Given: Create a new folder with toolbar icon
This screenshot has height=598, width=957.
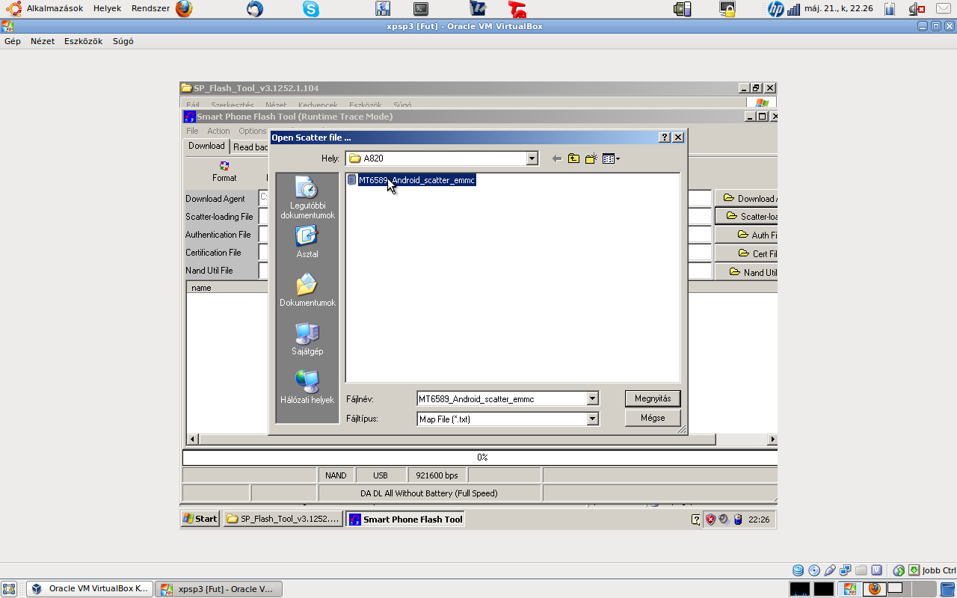Looking at the screenshot, I should point(591,158).
